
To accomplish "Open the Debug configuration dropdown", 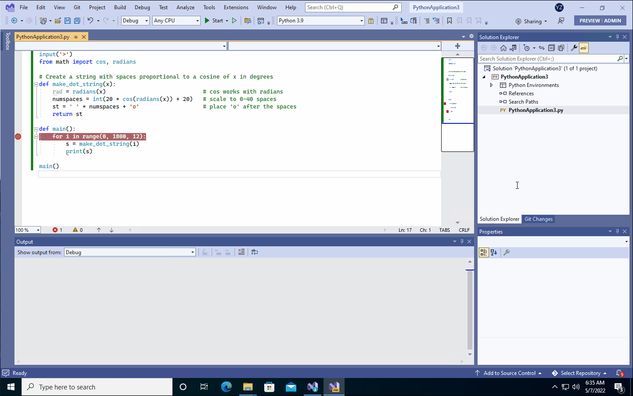I will tap(135, 20).
